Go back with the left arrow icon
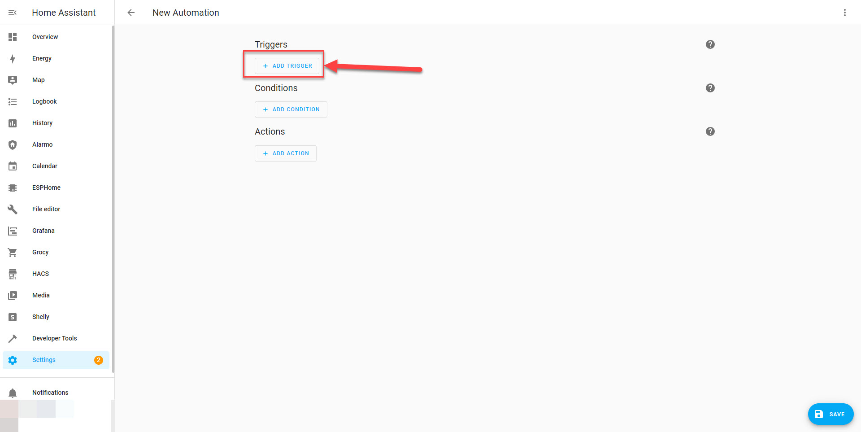 click(x=131, y=13)
